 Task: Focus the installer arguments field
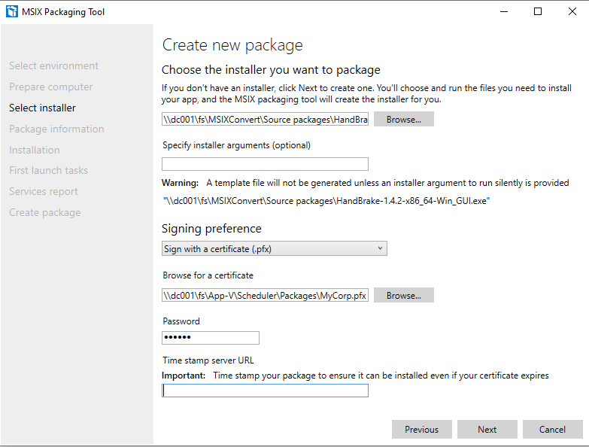pos(266,164)
